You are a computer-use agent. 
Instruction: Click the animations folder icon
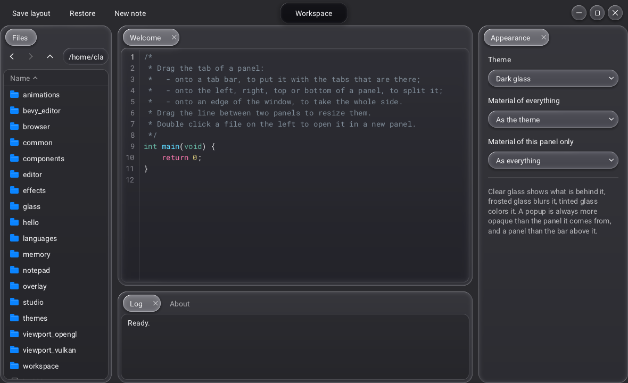[x=14, y=95]
